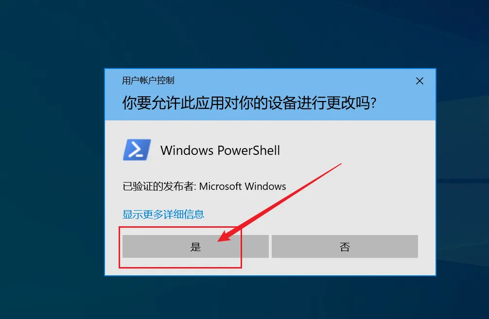Click the blue header band of the dialog
This screenshot has height=319, width=489.
[x=270, y=95]
